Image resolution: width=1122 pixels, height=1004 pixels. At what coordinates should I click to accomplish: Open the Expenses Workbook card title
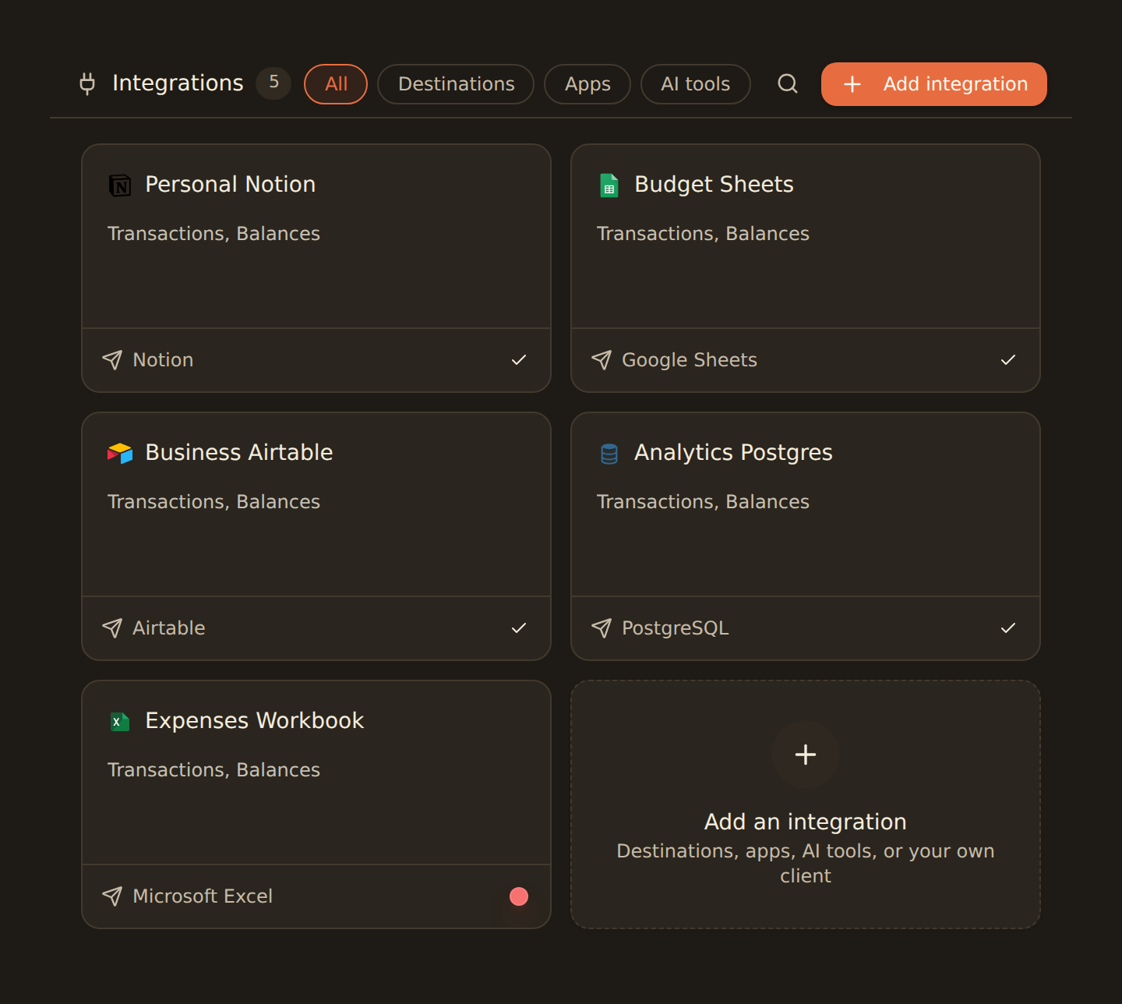255,721
